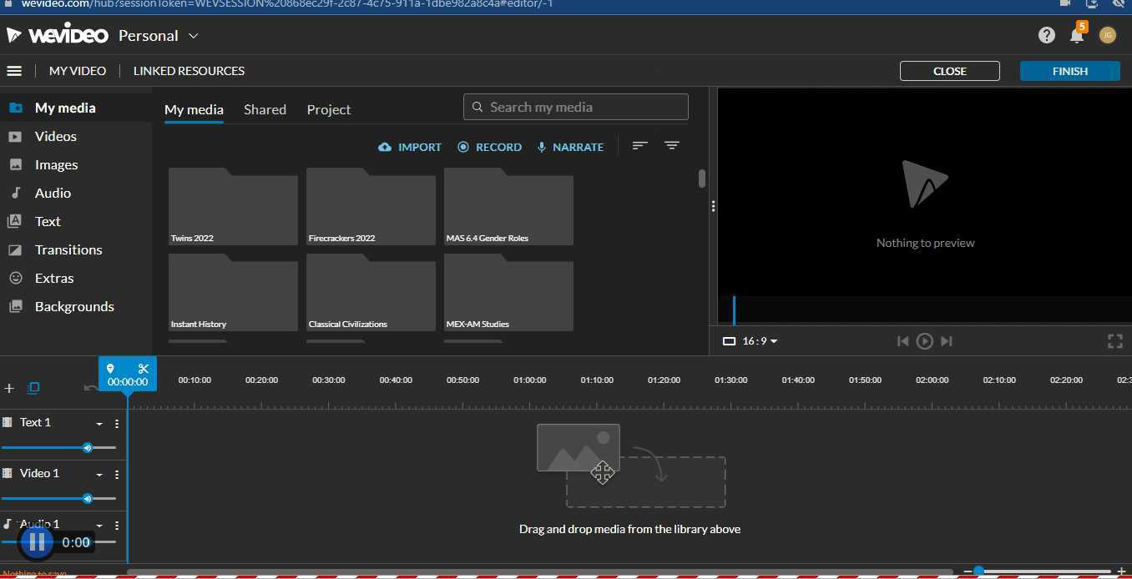Switch to the Shared media tab
1132x579 pixels.
pyautogui.click(x=265, y=109)
